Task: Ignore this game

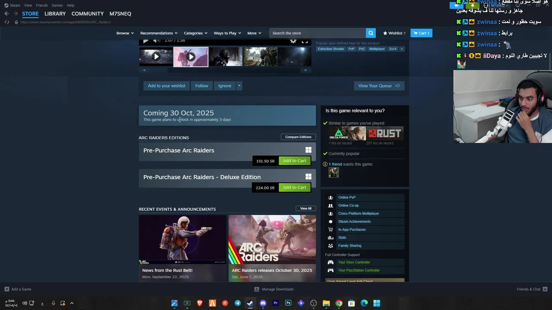Action: pos(225,86)
